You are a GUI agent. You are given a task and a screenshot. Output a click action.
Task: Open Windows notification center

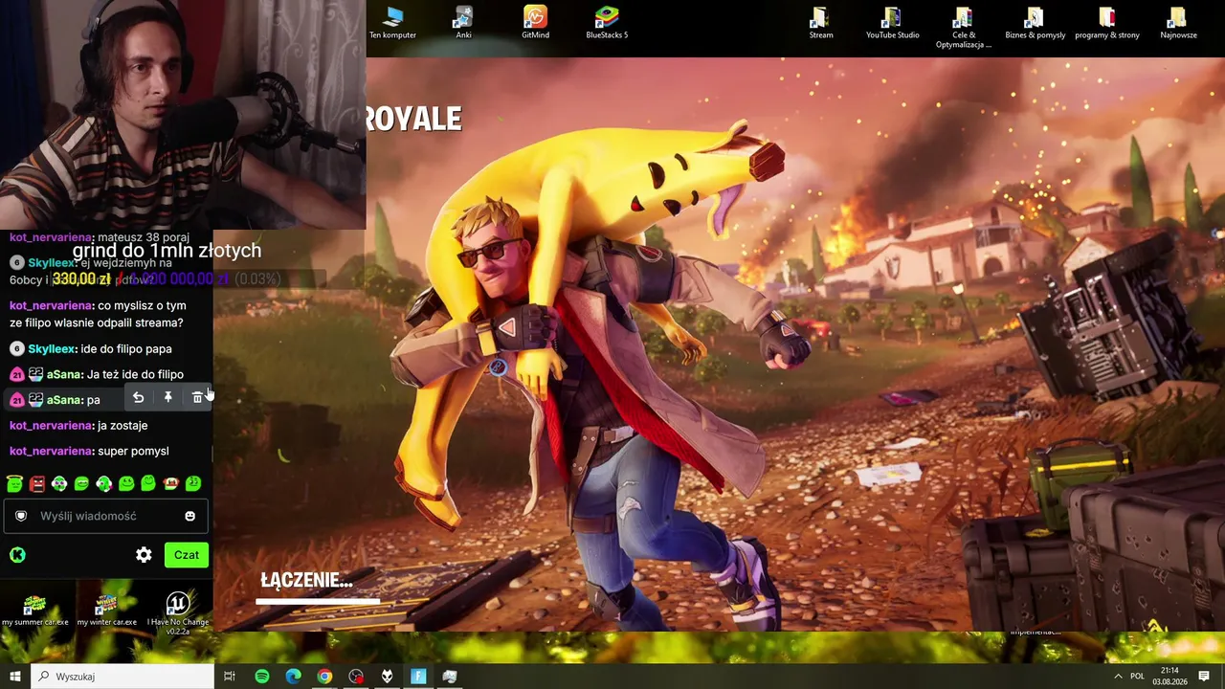click(1204, 677)
